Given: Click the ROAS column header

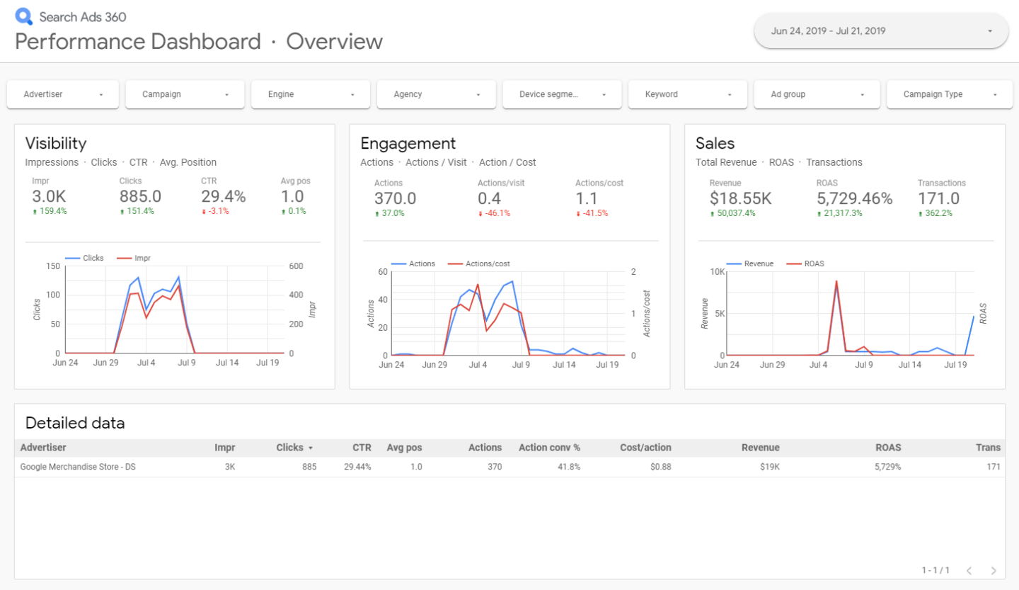Looking at the screenshot, I should (887, 448).
